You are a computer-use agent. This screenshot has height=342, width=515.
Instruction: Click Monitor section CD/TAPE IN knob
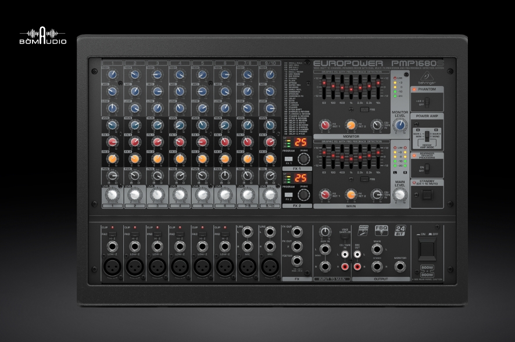[x=377, y=125]
